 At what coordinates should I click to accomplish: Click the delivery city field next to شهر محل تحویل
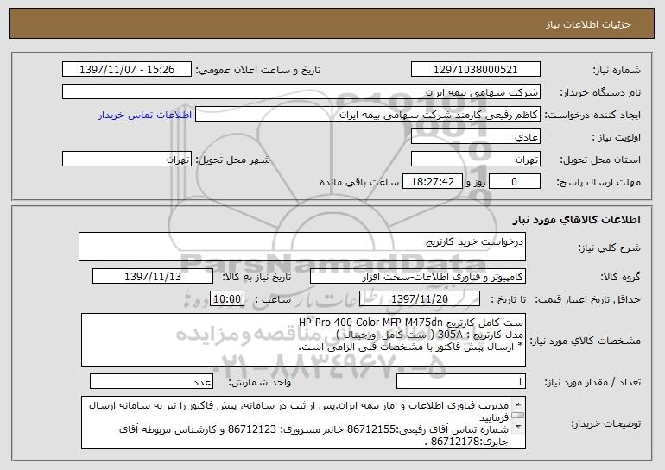pos(127,159)
